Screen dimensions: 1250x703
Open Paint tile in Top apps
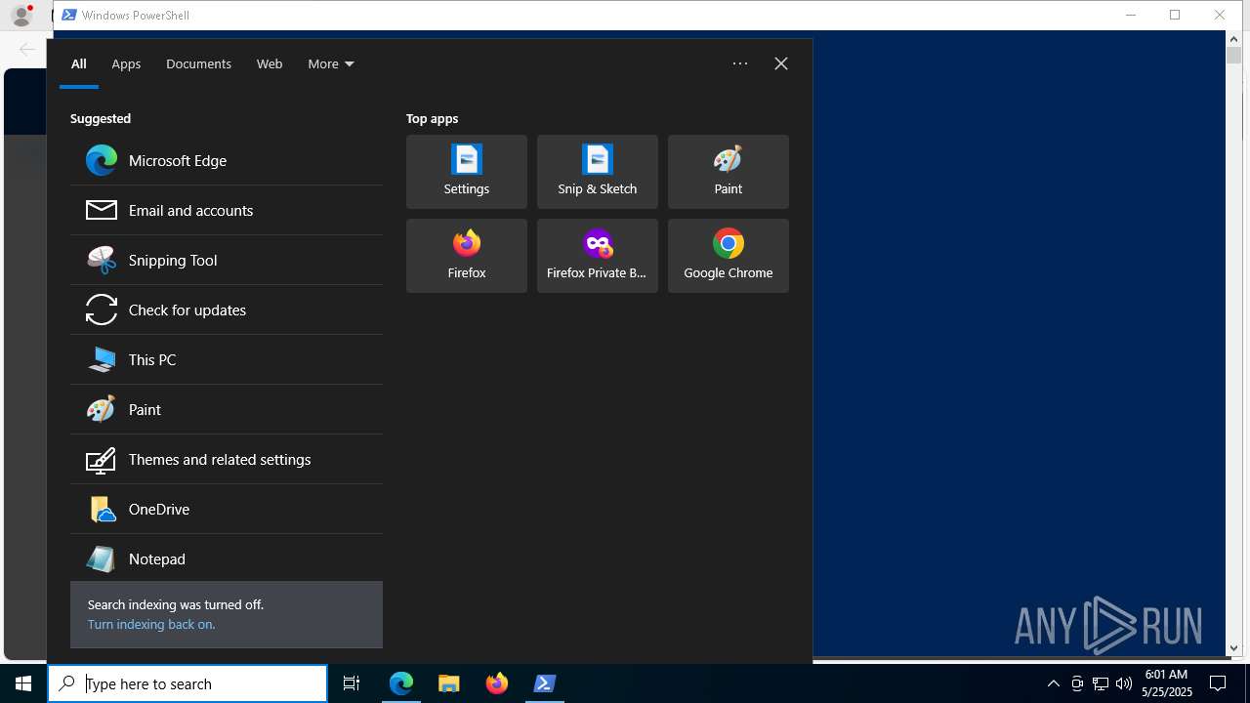[729, 172]
